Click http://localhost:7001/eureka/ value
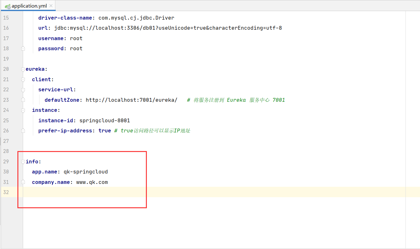 [132, 100]
